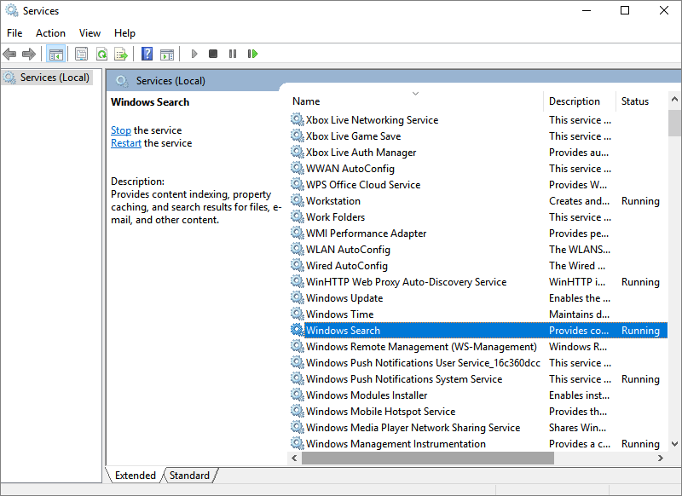Start the service with the play icon
The width and height of the screenshot is (682, 496).
pyautogui.click(x=194, y=54)
